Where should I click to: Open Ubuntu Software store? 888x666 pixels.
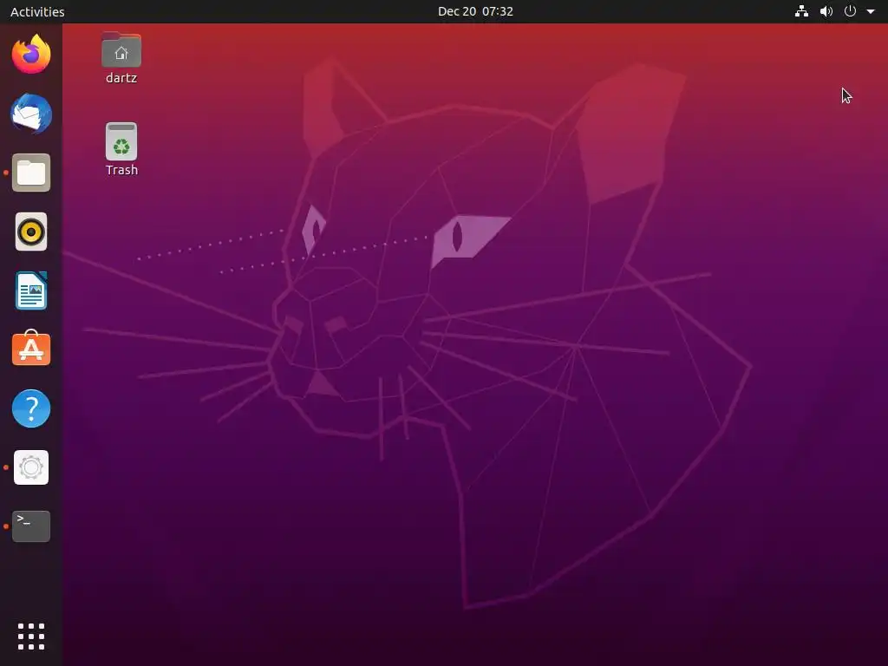[31, 349]
